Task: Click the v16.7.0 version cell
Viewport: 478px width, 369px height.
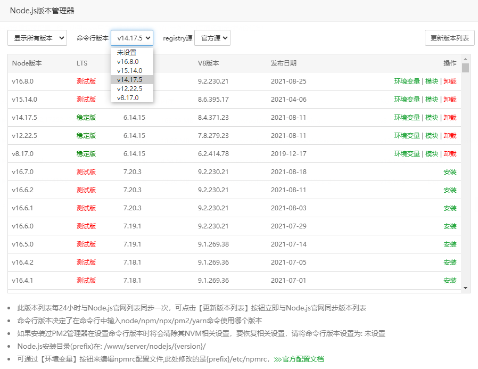Action: point(22,172)
